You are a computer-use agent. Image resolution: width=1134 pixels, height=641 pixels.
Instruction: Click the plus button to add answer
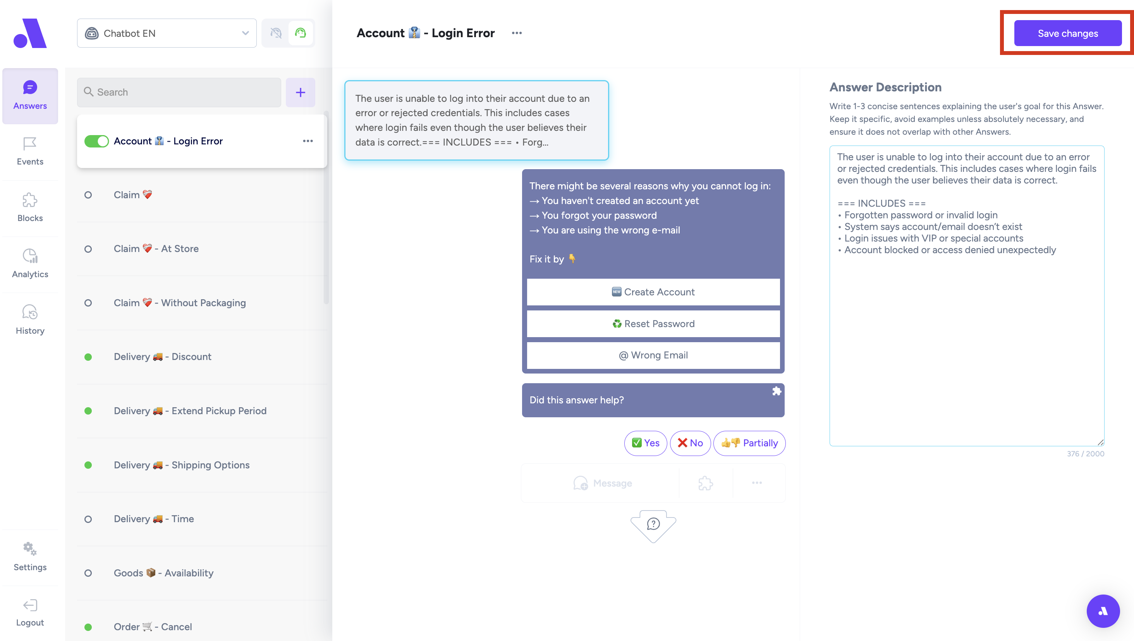[x=300, y=93]
